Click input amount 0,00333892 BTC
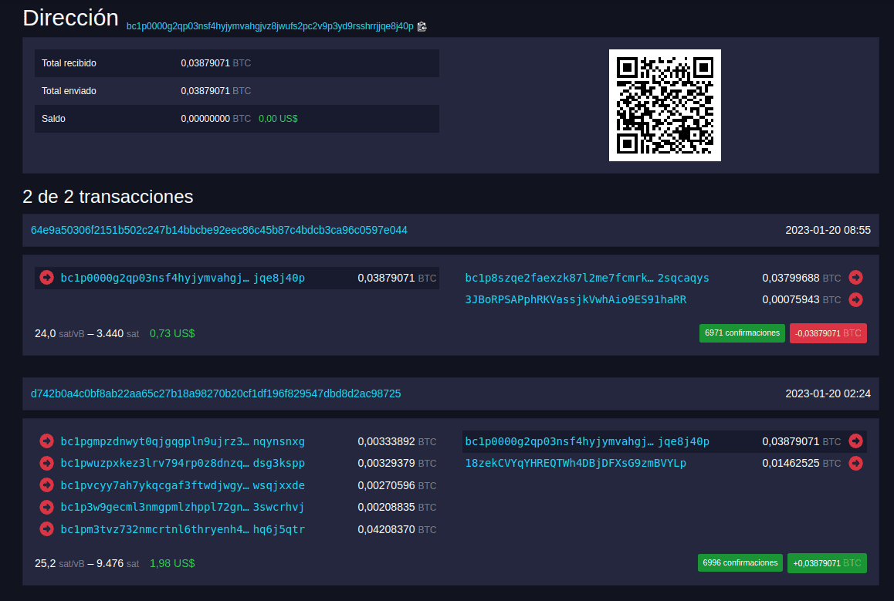This screenshot has height=601, width=894. [397, 441]
